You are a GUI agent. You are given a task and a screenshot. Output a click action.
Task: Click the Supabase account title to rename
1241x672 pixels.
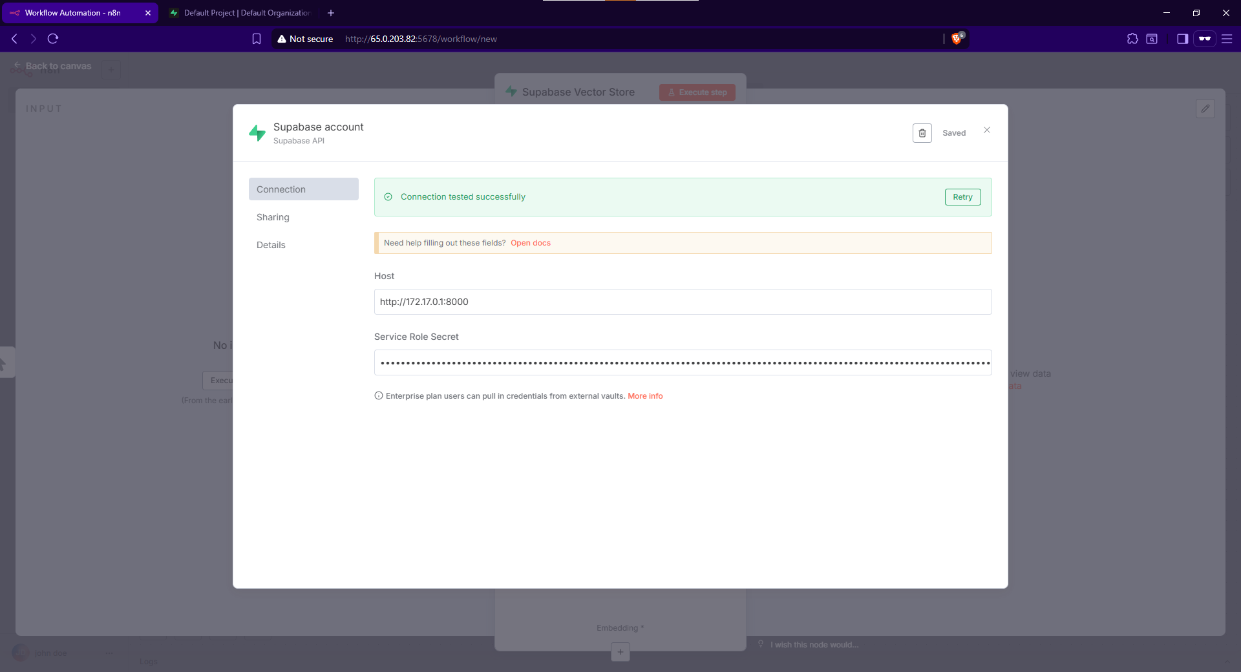tap(318, 127)
